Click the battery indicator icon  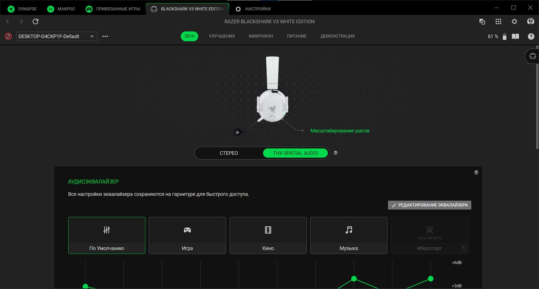pyautogui.click(x=504, y=36)
